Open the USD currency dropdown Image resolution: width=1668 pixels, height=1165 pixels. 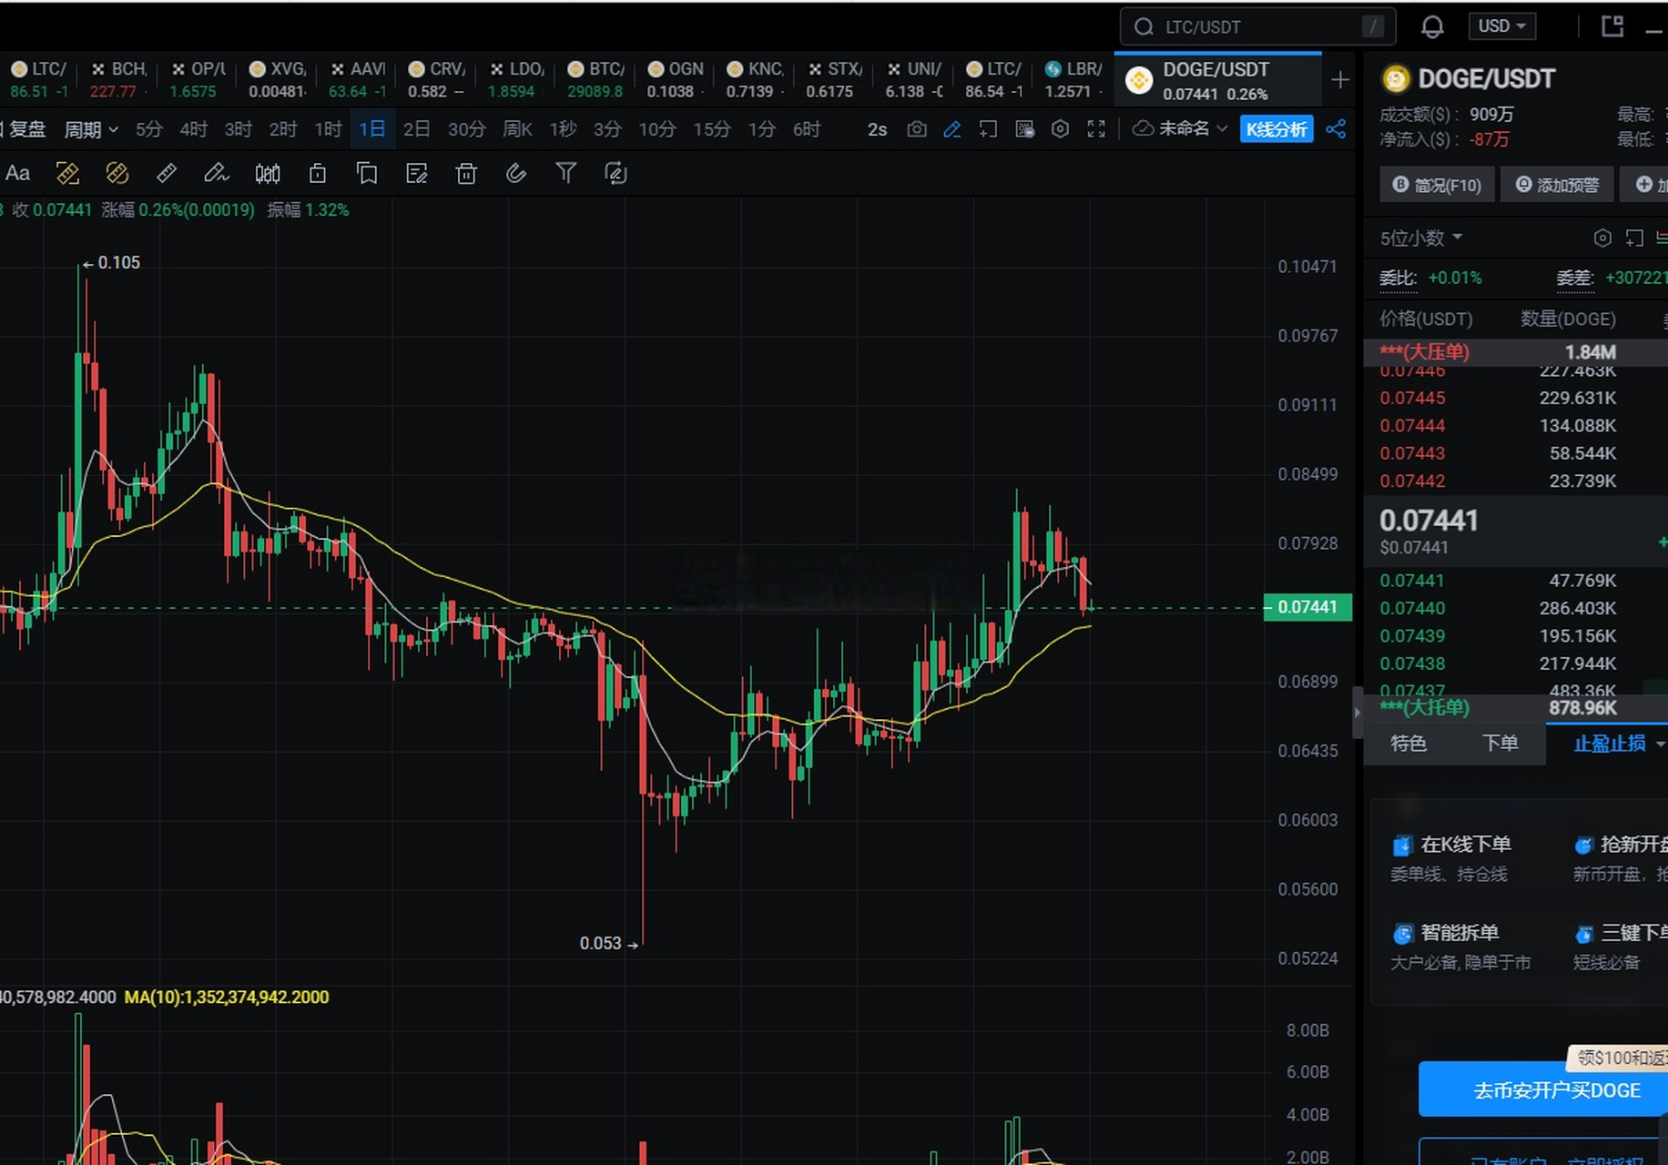[x=1501, y=26]
